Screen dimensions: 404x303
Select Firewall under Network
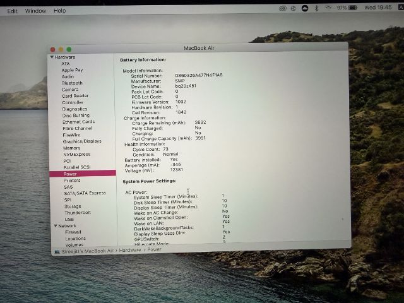[73, 232]
